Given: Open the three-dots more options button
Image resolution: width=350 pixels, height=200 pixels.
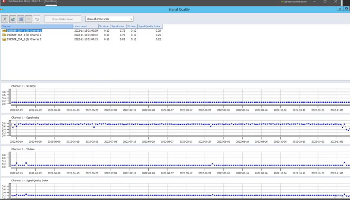Looking at the screenshot, I should [28, 19].
